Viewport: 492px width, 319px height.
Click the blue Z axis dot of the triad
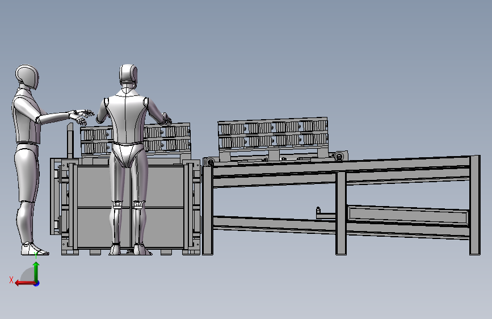click(37, 283)
